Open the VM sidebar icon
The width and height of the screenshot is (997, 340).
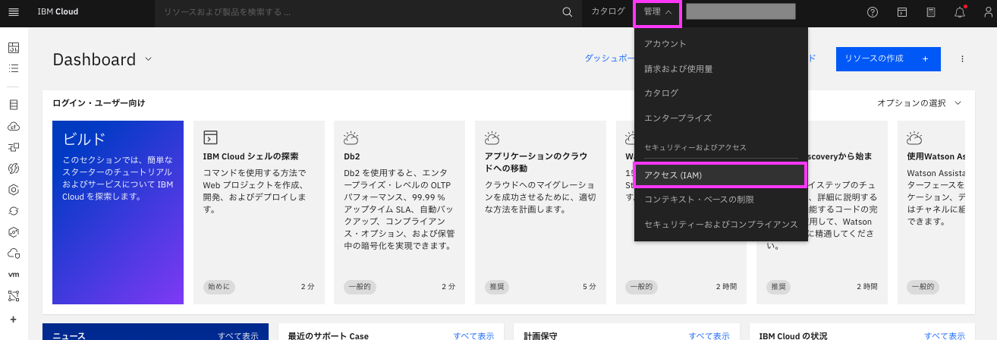(x=13, y=274)
